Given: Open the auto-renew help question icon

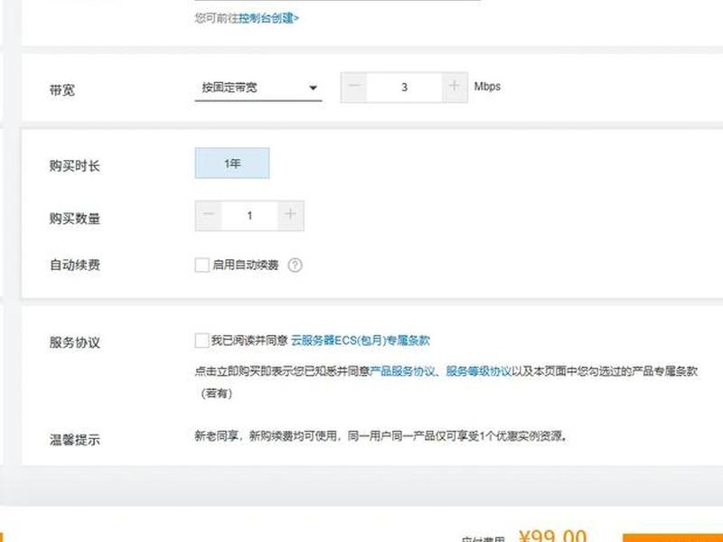Looking at the screenshot, I should click(x=296, y=265).
